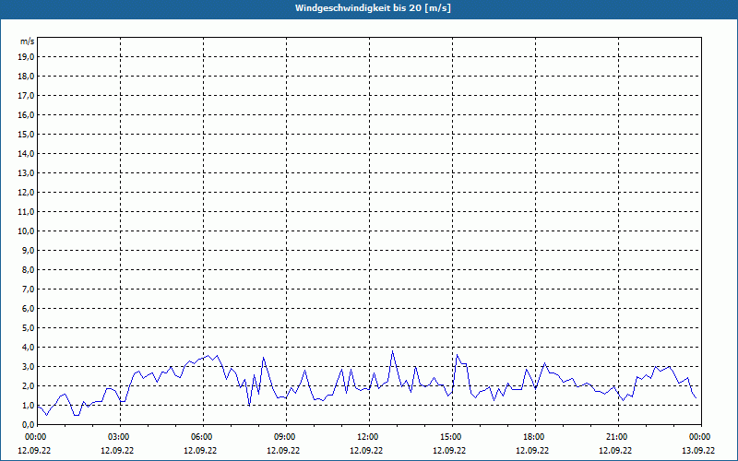Pick the 14,0 y-axis label
The height and width of the screenshot is (461, 738).
click(x=27, y=153)
